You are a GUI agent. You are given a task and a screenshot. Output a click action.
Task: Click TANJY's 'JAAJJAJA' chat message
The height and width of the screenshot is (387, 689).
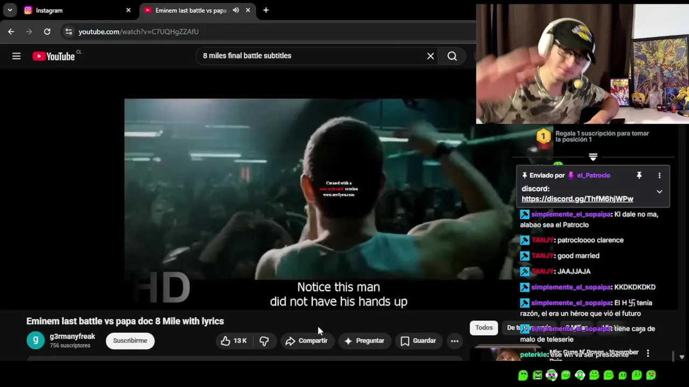point(574,271)
